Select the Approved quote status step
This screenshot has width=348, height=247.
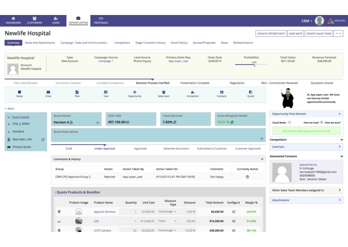click(140, 148)
